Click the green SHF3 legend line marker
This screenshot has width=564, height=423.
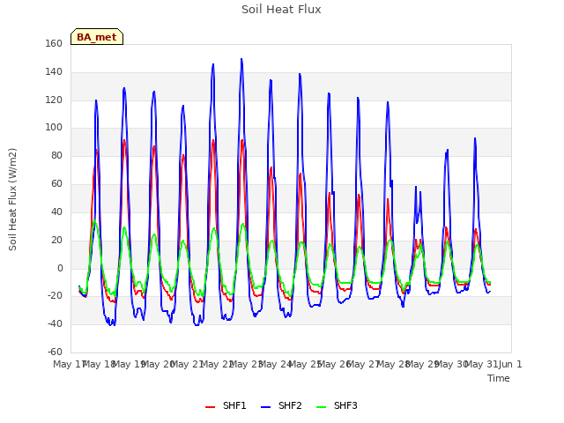point(321,407)
